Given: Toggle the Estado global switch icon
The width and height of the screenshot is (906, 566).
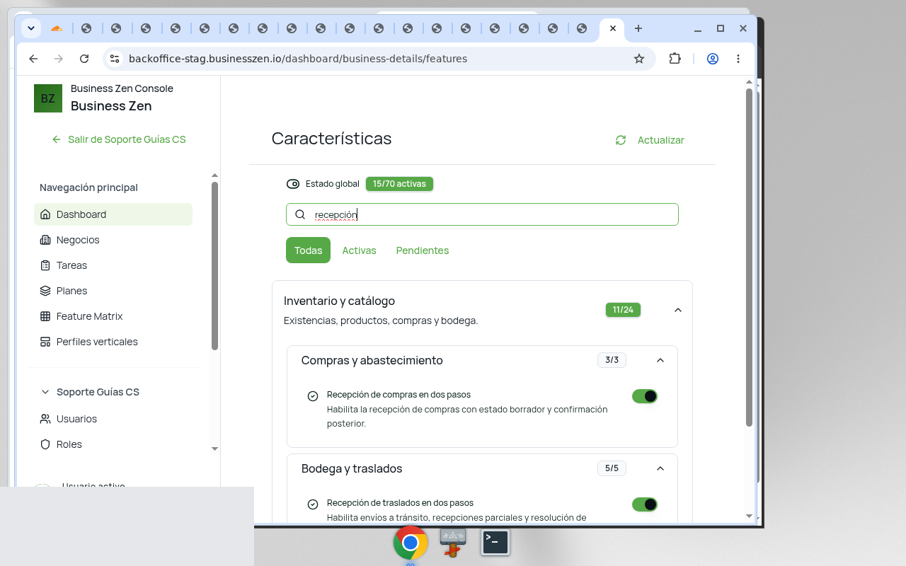Looking at the screenshot, I should click(x=293, y=184).
